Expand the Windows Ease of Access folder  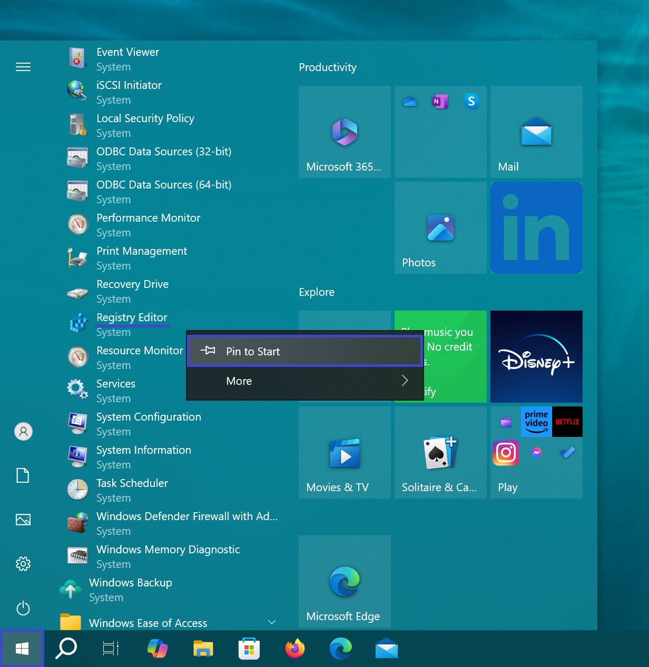point(168,623)
